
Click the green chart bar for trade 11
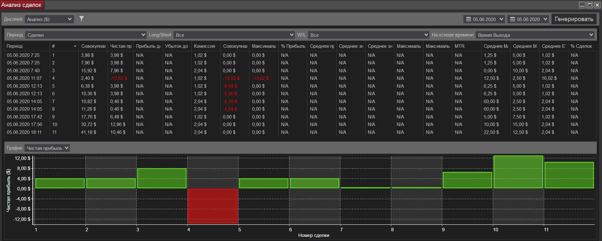[x=569, y=175]
